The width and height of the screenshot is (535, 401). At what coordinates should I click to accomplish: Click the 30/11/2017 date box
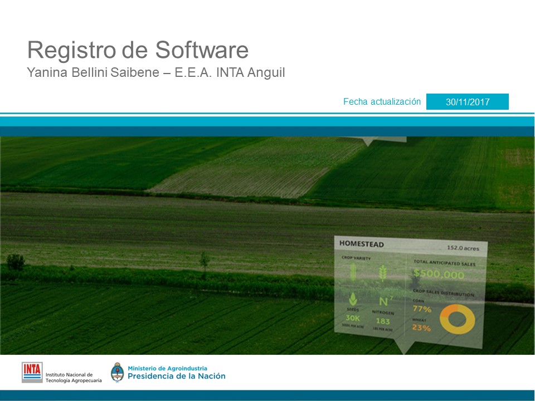pos(467,102)
